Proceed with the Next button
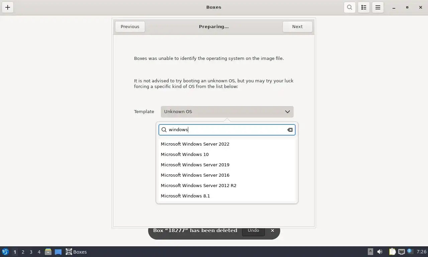Image resolution: width=428 pixels, height=257 pixels. [x=297, y=27]
